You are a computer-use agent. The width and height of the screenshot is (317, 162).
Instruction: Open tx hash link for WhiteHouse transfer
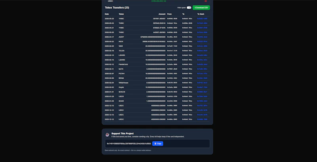(x=202, y=83)
